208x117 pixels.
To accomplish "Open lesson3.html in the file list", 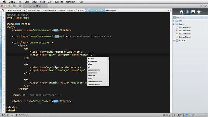I will coord(185,34).
